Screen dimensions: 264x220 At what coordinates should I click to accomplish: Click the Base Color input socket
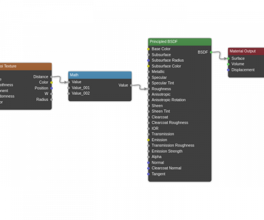tap(148, 49)
